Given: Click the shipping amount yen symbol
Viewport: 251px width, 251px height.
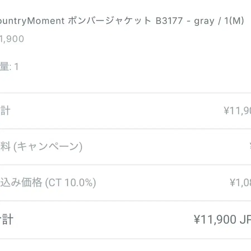Looking at the screenshot, I should pyautogui.click(x=250, y=146).
